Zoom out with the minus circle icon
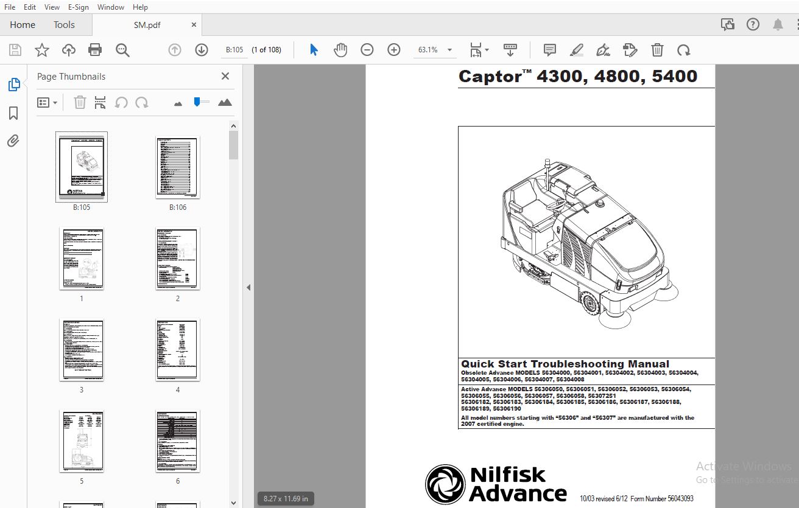 [367, 50]
